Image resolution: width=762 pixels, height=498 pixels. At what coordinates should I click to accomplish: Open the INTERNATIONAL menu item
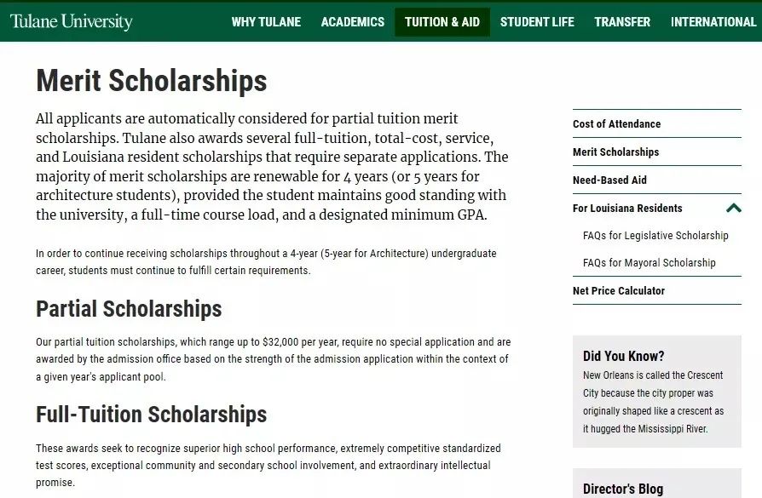pos(713,22)
